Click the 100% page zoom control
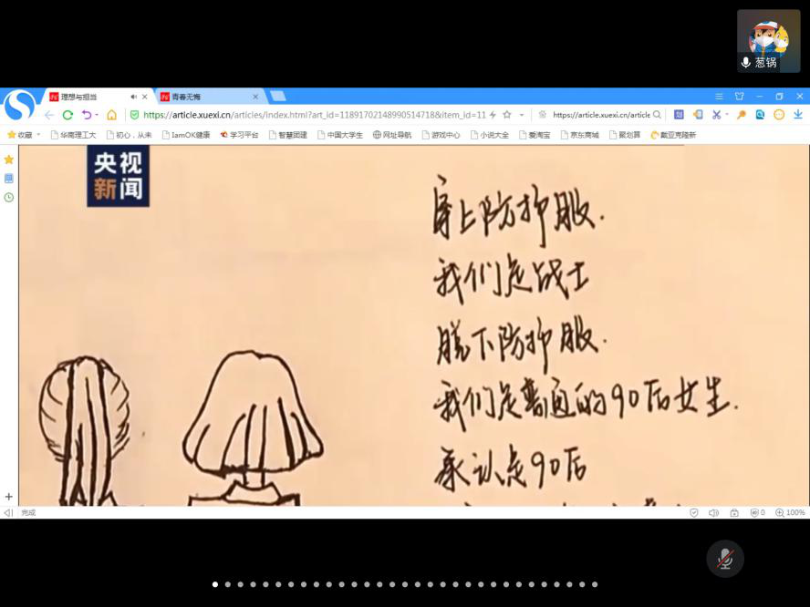The image size is (810, 607). [791, 513]
